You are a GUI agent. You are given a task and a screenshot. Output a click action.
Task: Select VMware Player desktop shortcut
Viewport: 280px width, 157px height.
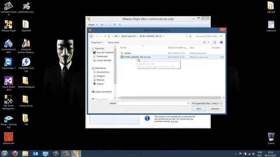[9, 26]
